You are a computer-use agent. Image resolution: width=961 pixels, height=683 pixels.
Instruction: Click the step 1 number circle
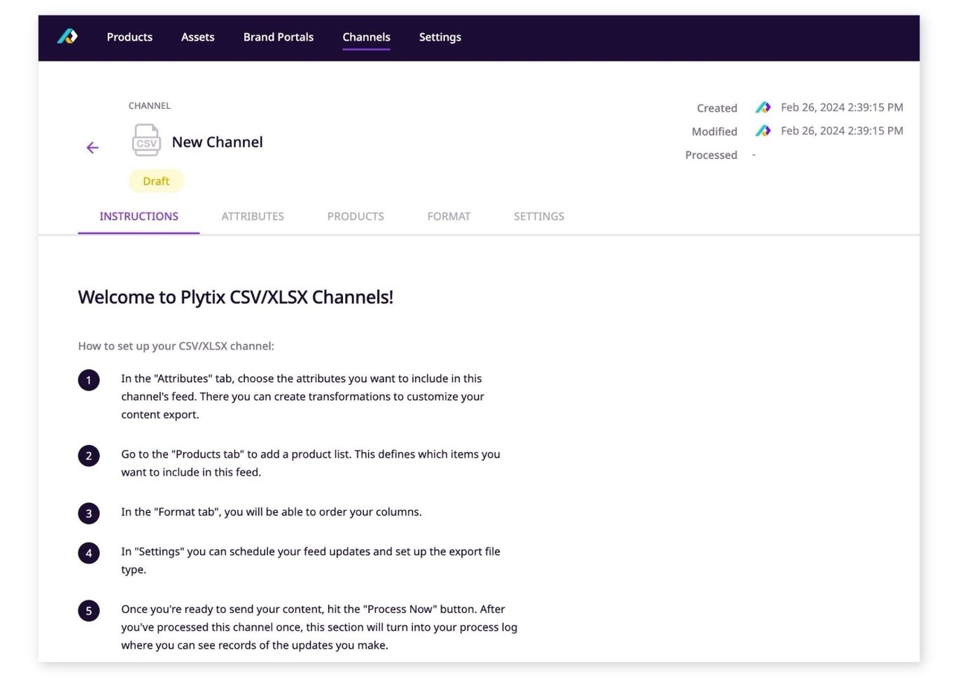coord(89,380)
